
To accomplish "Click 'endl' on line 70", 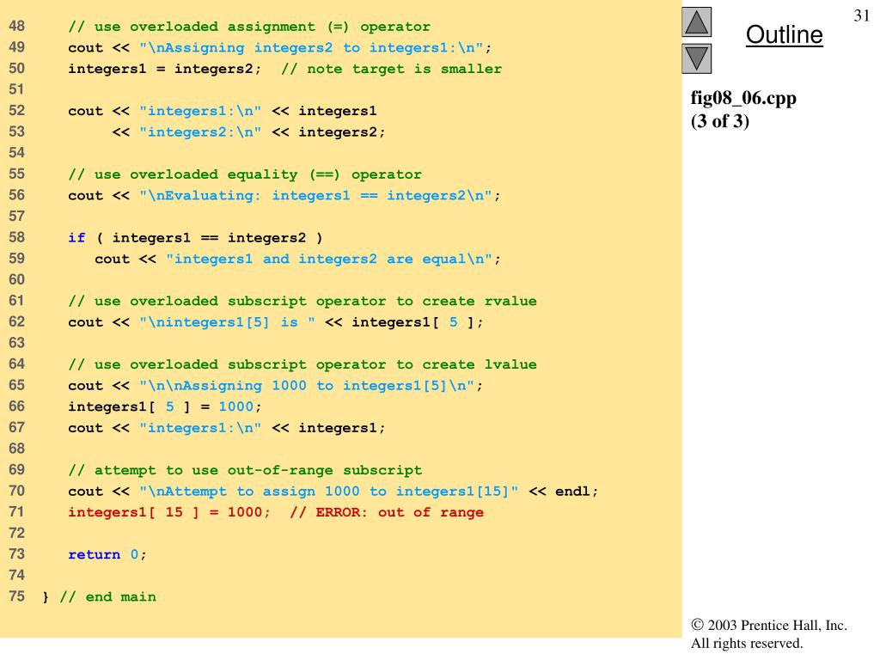I will pyautogui.click(x=572, y=492).
